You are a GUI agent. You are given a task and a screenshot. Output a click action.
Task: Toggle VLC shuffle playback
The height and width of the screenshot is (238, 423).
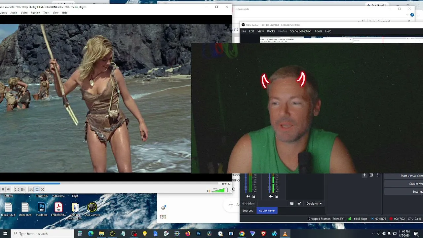(43, 189)
